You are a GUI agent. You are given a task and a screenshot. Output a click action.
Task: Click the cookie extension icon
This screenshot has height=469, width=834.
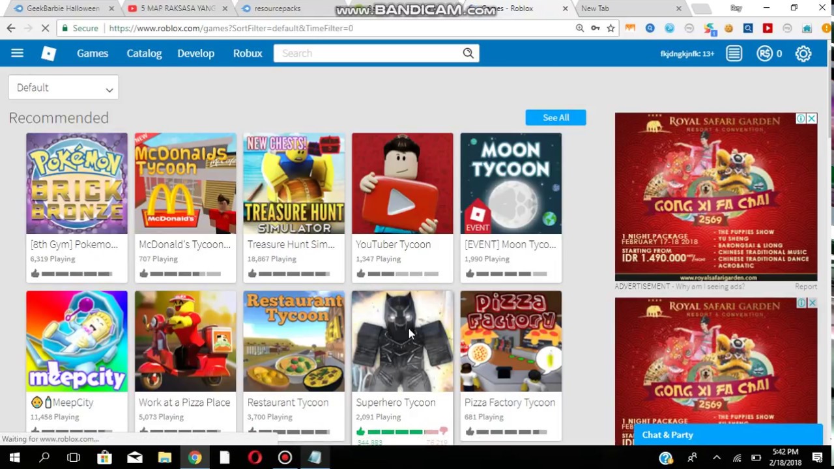pyautogui.click(x=728, y=28)
